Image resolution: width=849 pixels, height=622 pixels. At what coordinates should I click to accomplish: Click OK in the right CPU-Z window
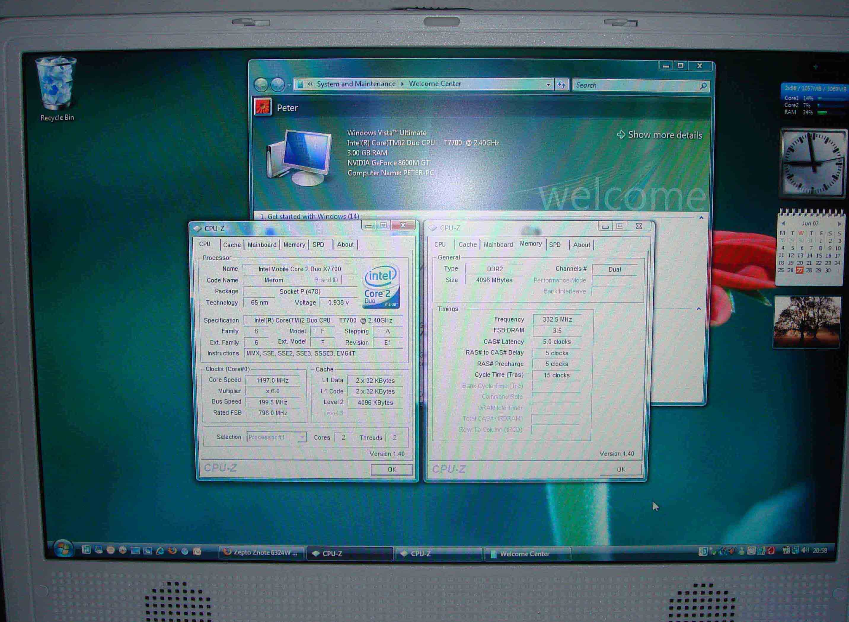[621, 469]
